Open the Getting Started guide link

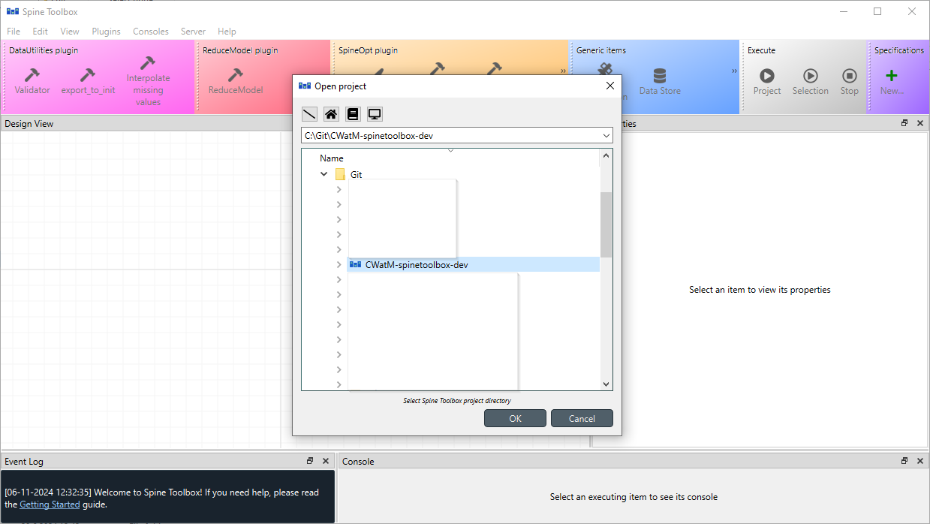point(50,504)
